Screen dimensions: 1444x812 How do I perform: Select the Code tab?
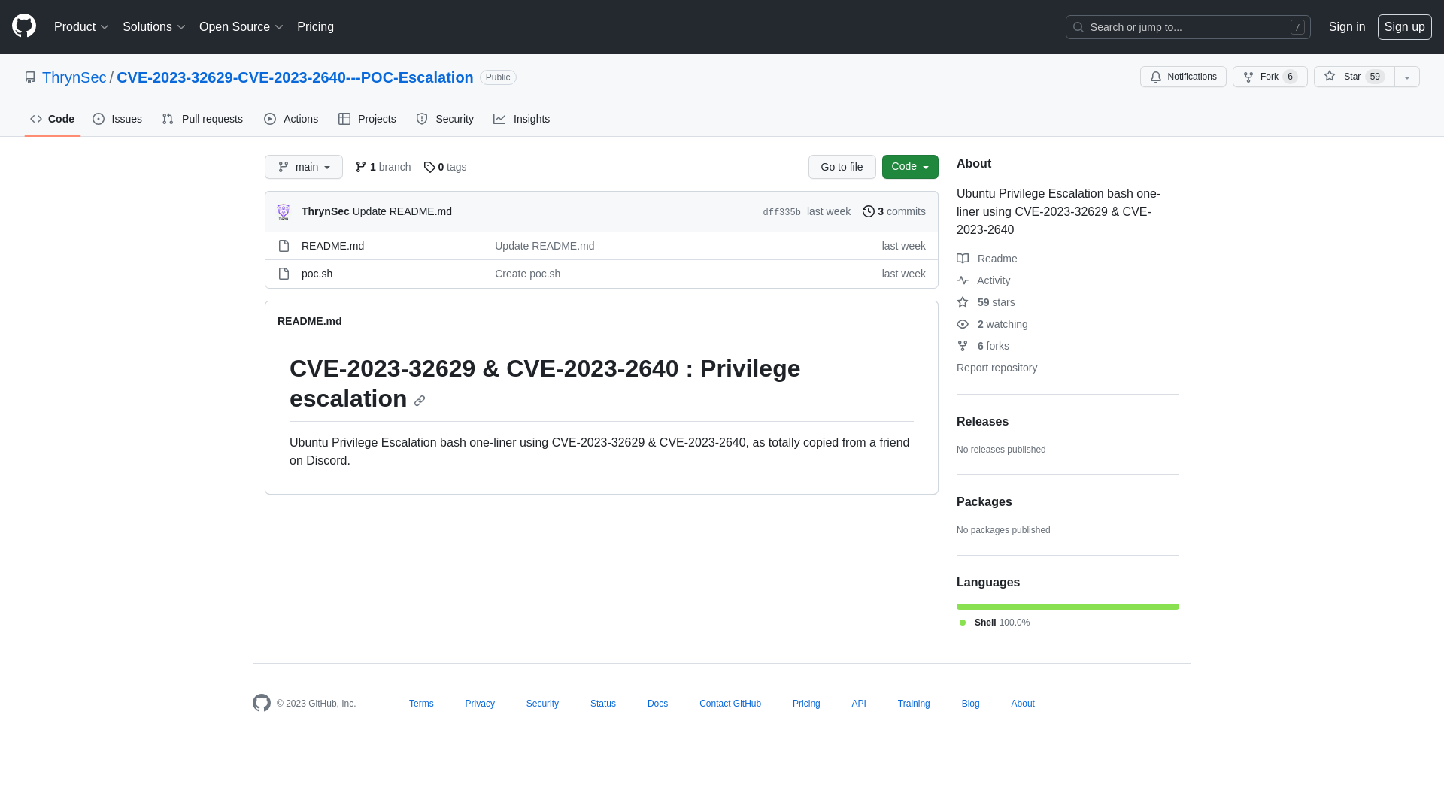[53, 118]
